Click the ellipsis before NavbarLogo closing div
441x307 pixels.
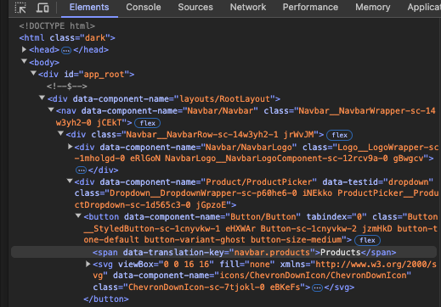click(81, 170)
